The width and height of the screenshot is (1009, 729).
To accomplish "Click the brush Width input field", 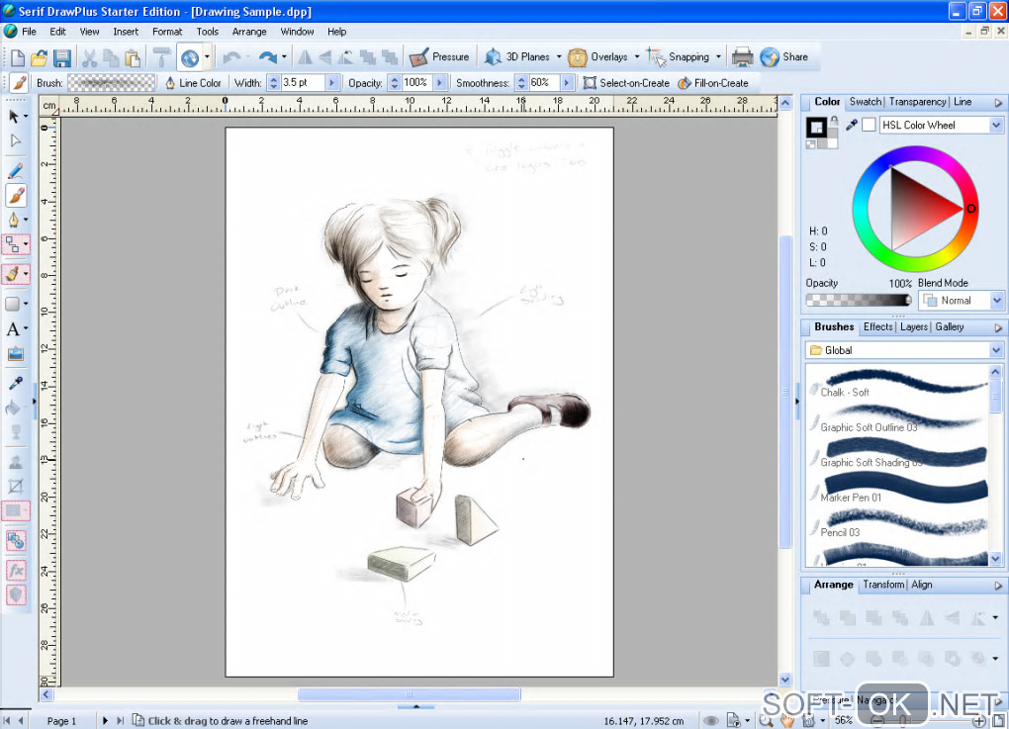I will click(x=302, y=83).
